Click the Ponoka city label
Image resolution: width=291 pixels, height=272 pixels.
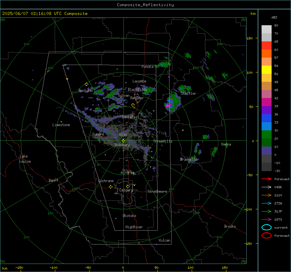pyautogui.click(x=147, y=67)
